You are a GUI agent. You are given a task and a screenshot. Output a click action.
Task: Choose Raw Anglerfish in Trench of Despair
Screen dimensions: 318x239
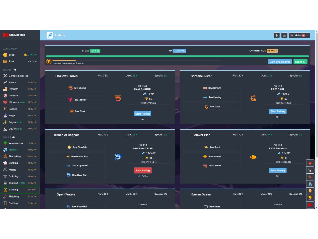[77, 166]
